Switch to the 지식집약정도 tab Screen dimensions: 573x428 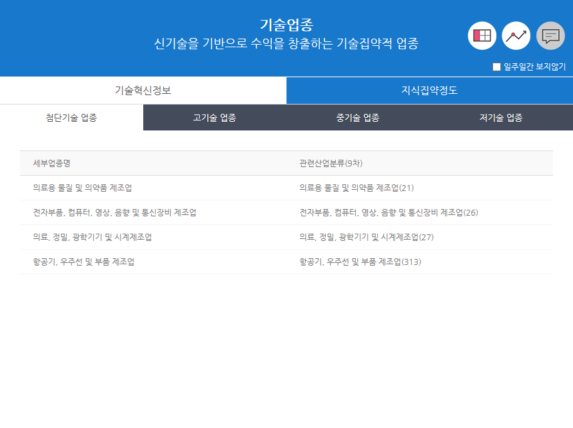coord(429,89)
